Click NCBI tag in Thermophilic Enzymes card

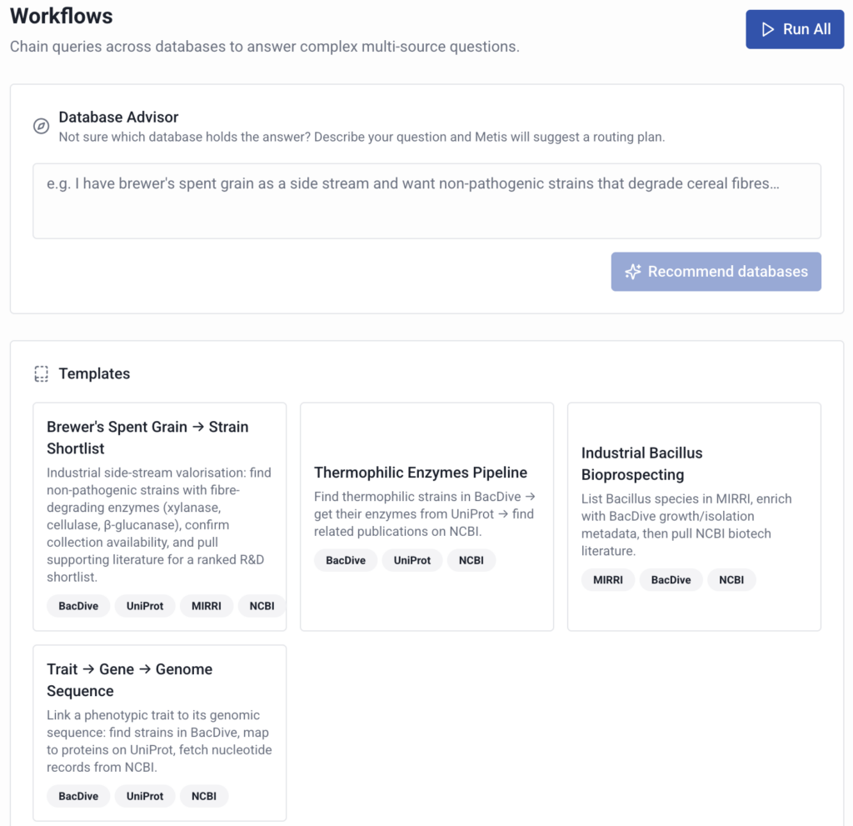click(471, 560)
